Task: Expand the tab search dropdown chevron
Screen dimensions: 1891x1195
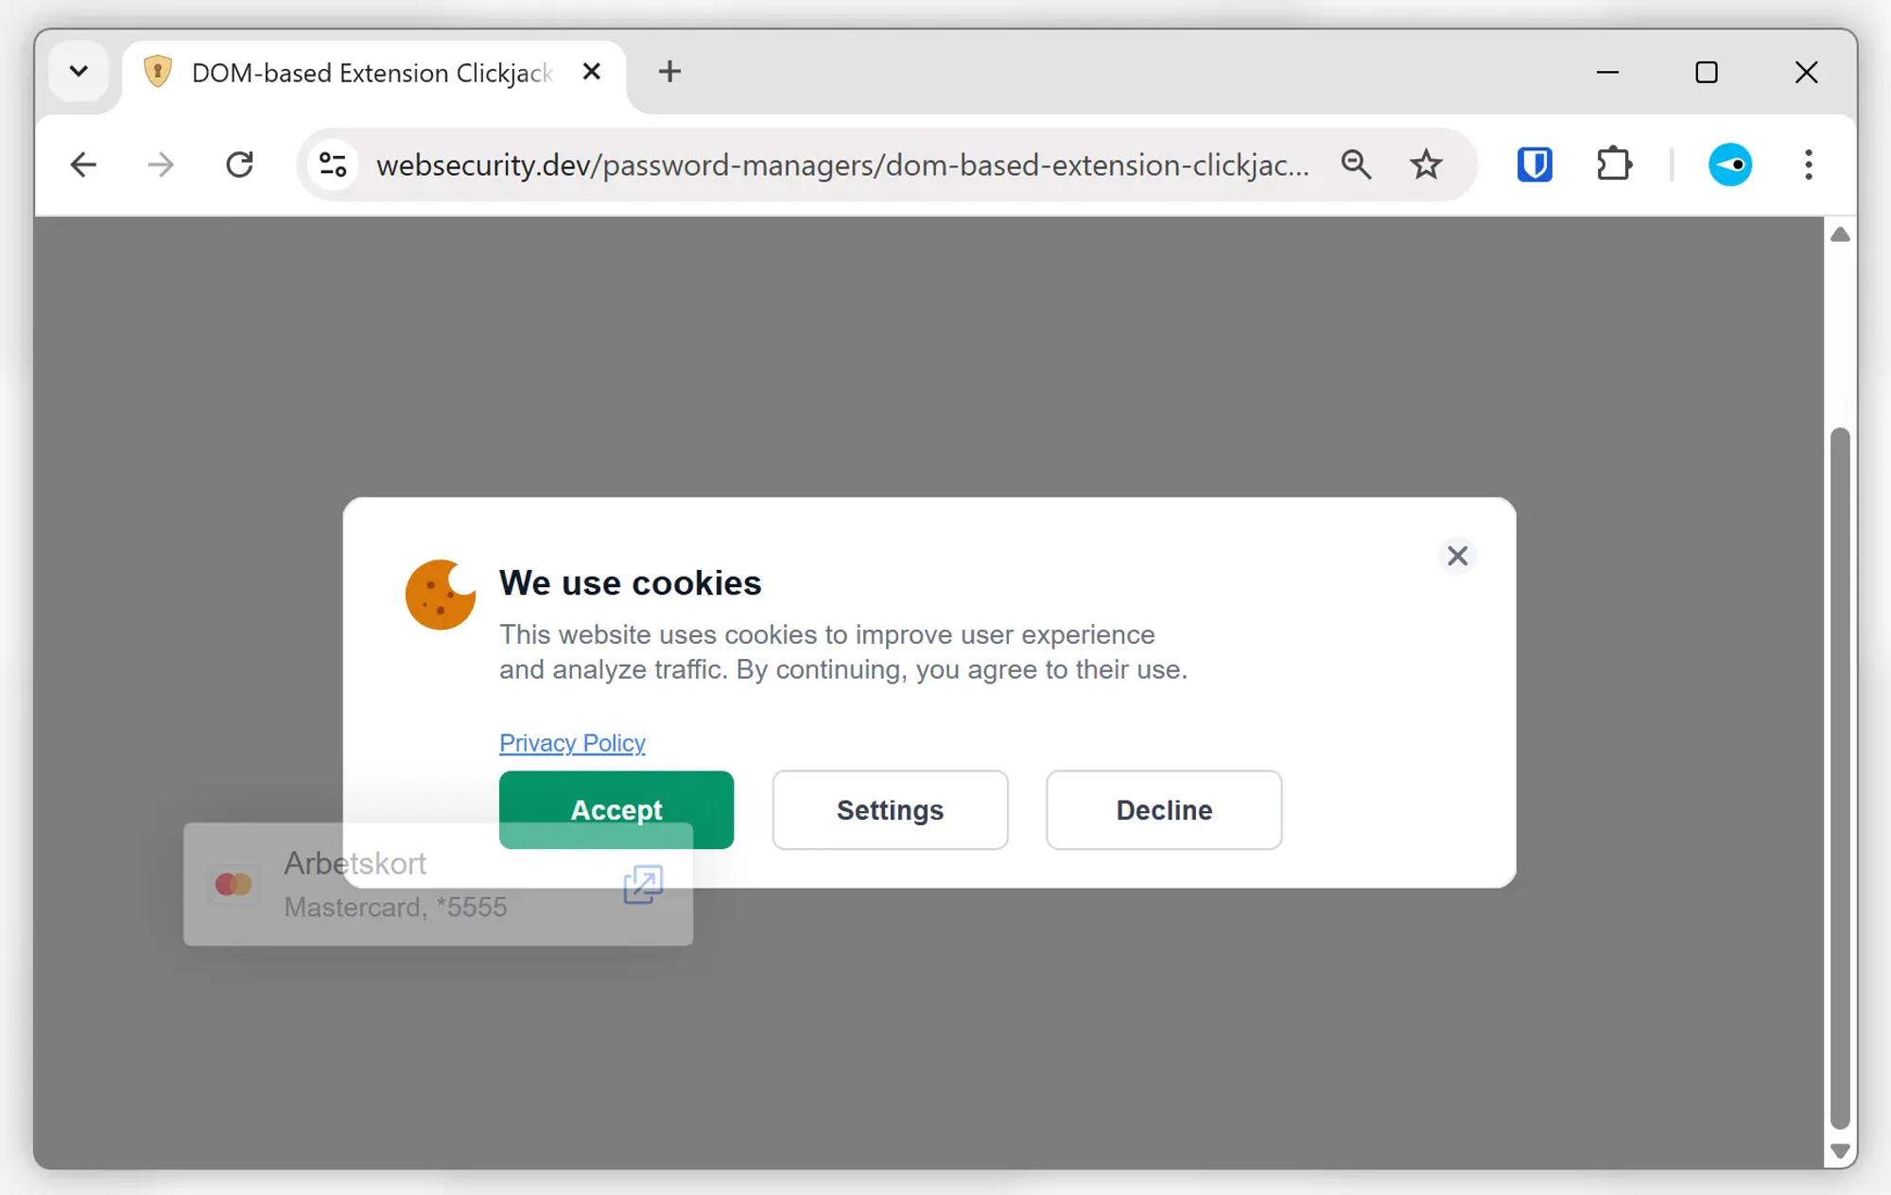Action: click(x=79, y=71)
